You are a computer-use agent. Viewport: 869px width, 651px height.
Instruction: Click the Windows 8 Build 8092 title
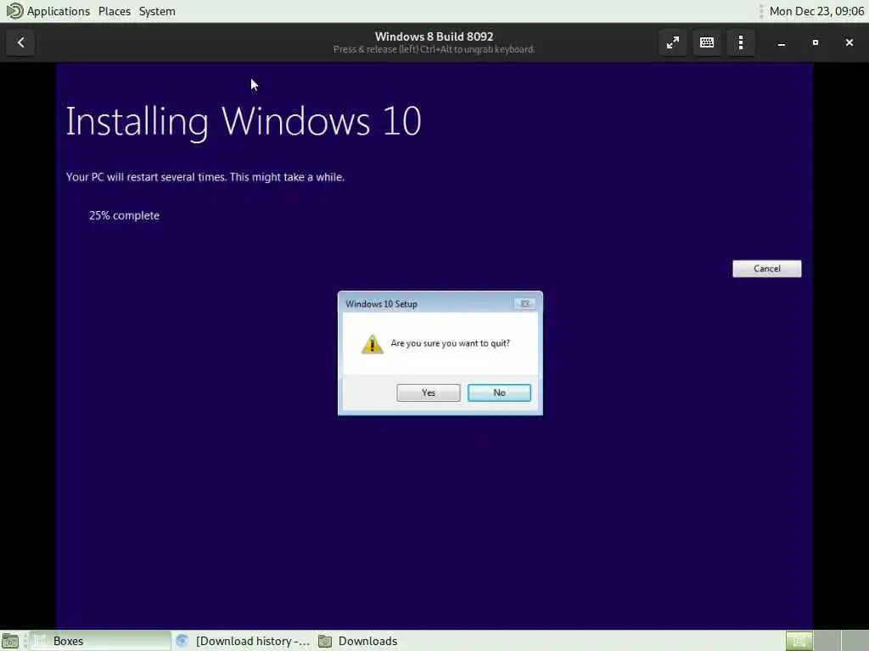(434, 36)
